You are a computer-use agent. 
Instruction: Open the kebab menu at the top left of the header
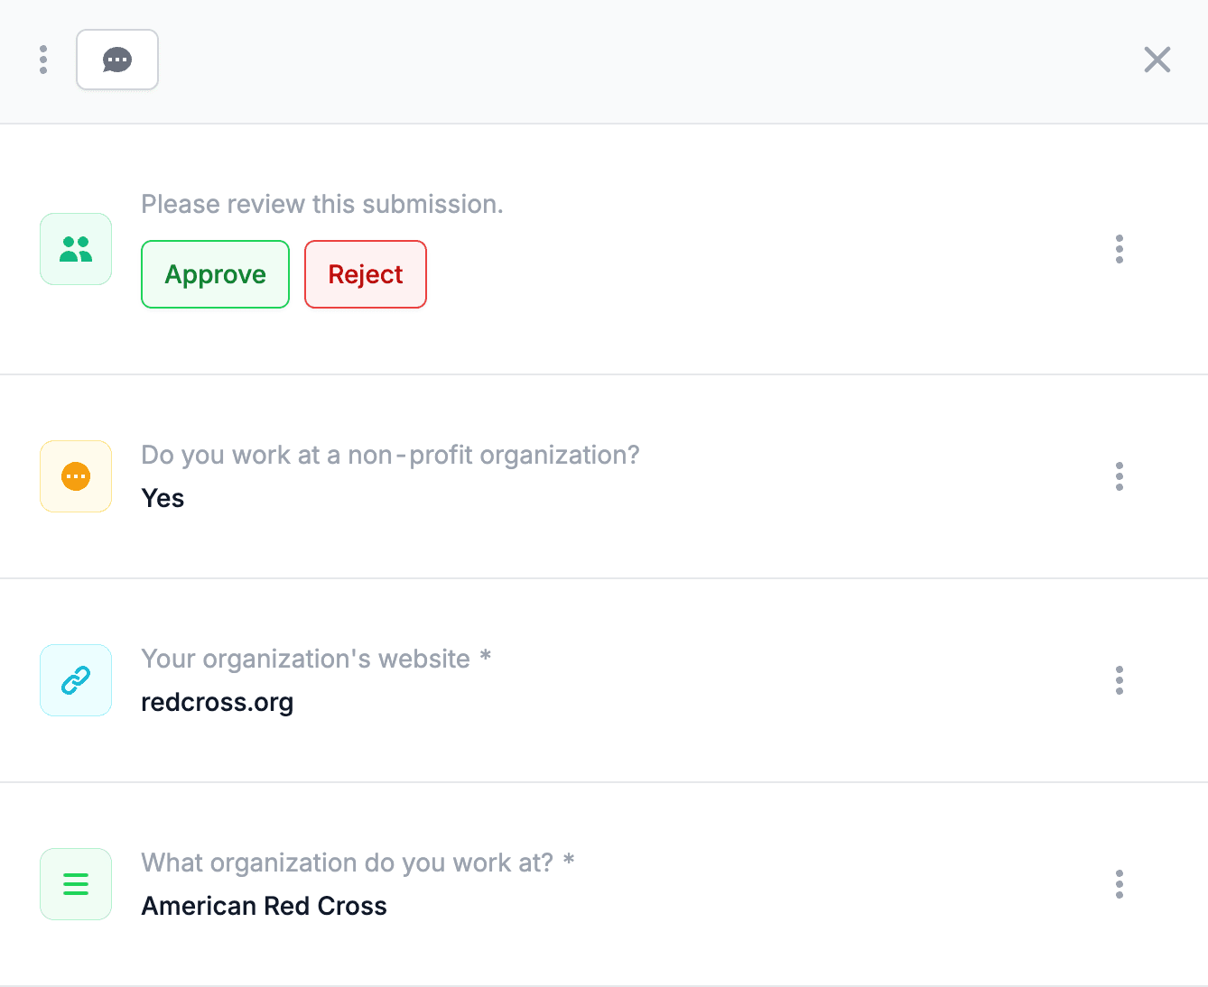pyautogui.click(x=42, y=60)
